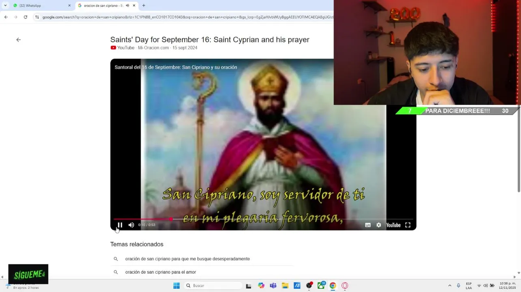Click the date '15 sept 2024'
This screenshot has height=292, width=521.
click(185, 48)
